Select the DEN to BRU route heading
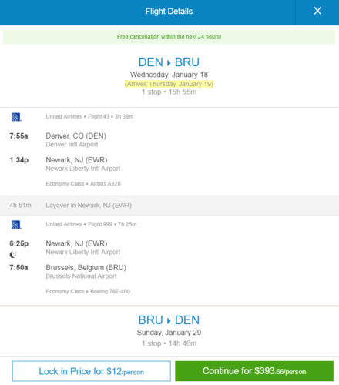Viewport: 339px width, 385px height. pos(169,62)
